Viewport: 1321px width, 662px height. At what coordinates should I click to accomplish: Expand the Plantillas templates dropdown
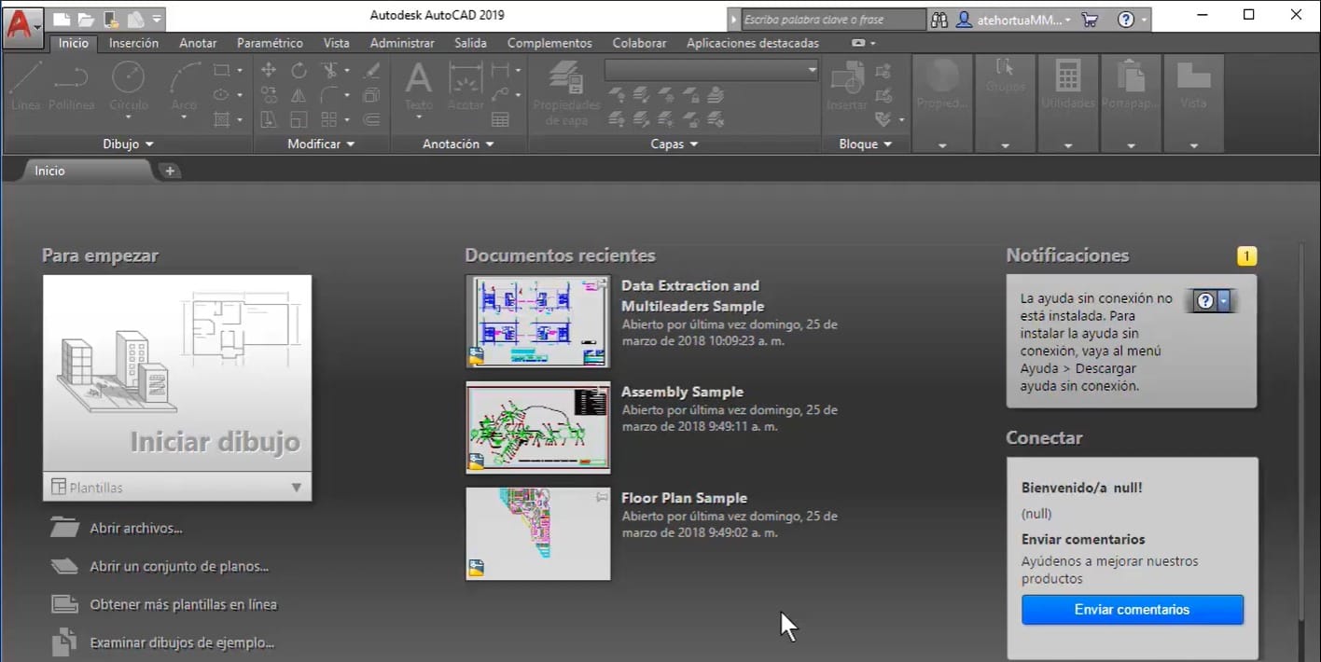pos(296,487)
